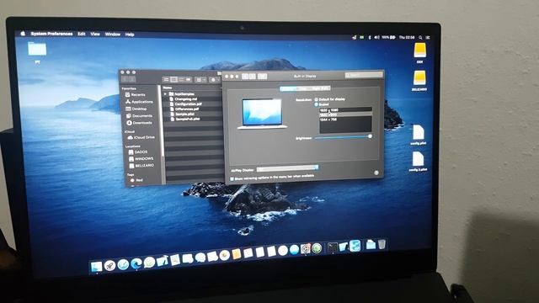Click the display preview thumbnail

[x=262, y=114]
